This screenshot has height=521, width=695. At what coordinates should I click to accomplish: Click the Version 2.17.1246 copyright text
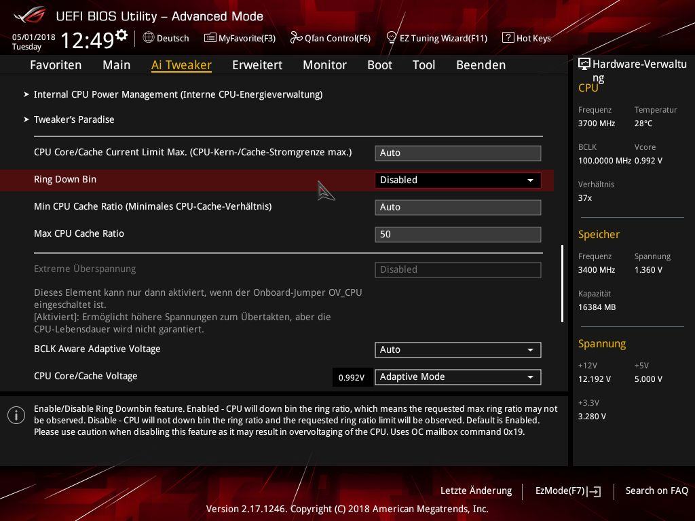coord(347,509)
